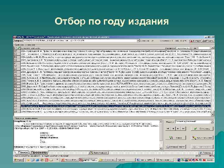This screenshot has width=224, height=168.
Task: Click results list scrollbar down arrow
Action: coord(212,114)
